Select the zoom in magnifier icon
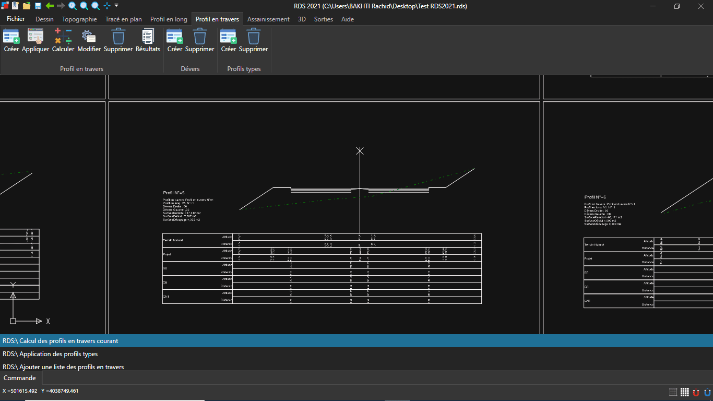 click(x=74, y=6)
